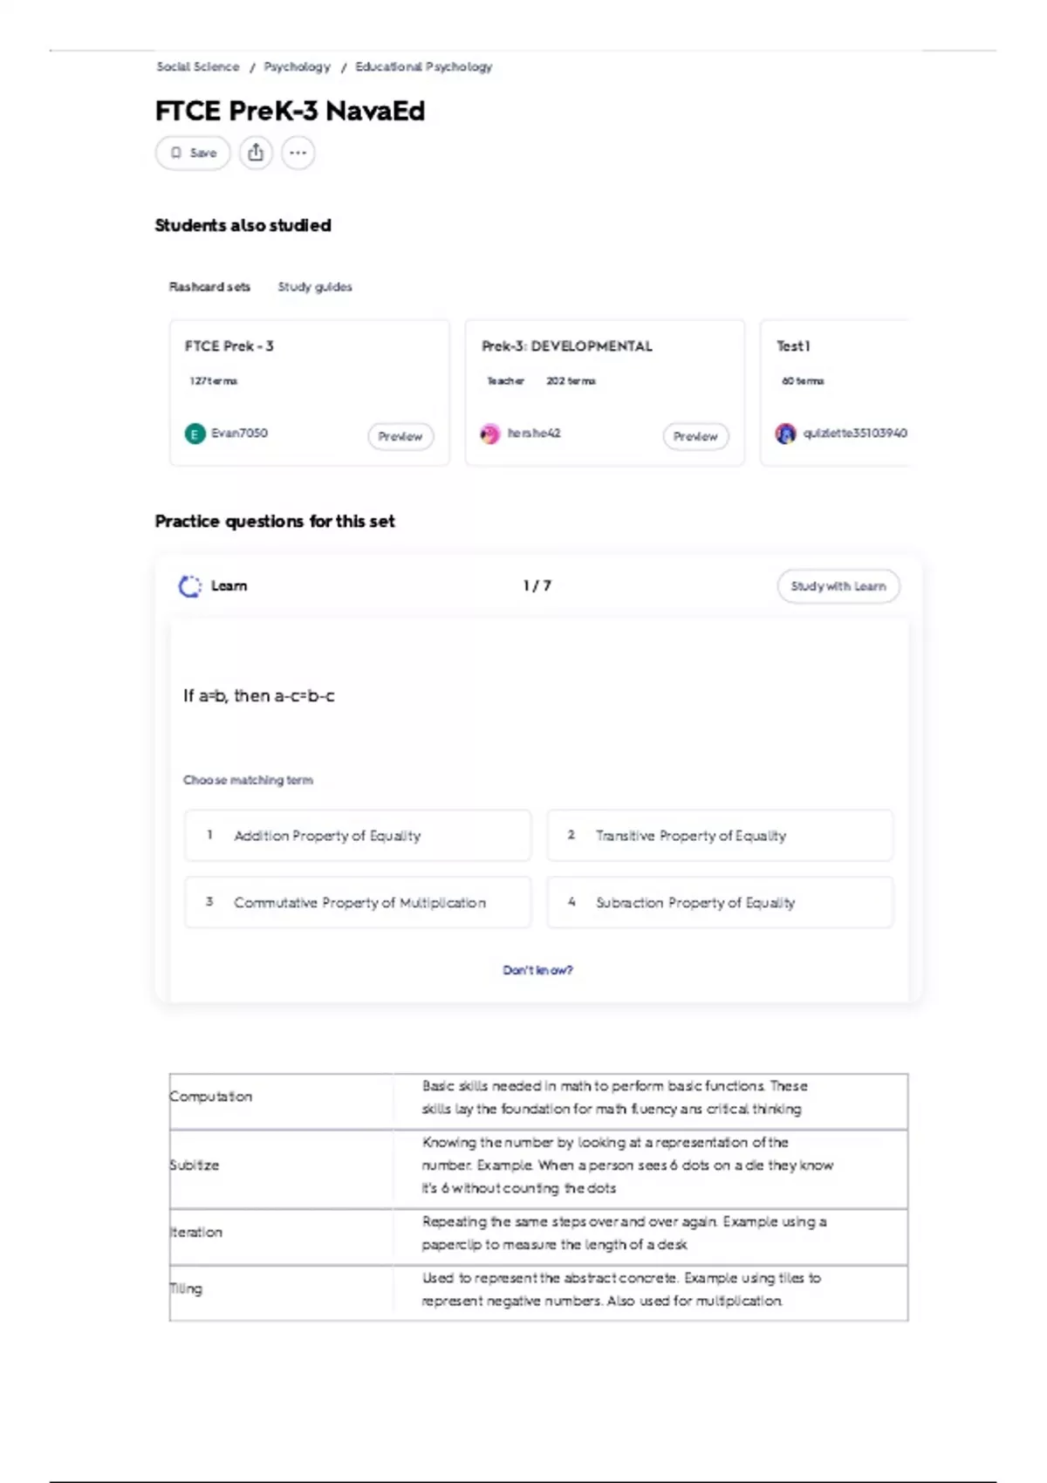Open the Social Science breadcrumb link
Screen dimensions: 1047x1483
click(x=198, y=67)
